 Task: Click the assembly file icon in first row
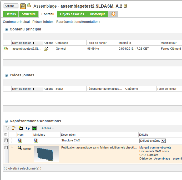point(6,49)
